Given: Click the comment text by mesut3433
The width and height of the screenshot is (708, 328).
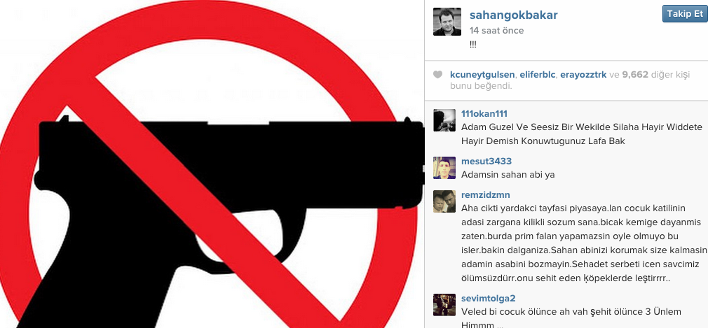Looking at the screenshot, I should [508, 175].
